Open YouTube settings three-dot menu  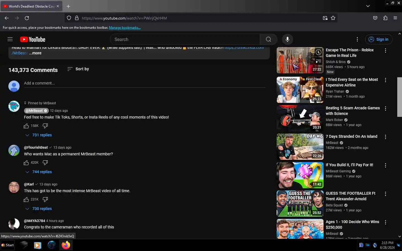[x=357, y=39]
